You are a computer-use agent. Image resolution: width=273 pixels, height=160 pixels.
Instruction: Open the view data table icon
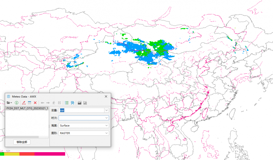pyautogui.click(x=29, y=103)
